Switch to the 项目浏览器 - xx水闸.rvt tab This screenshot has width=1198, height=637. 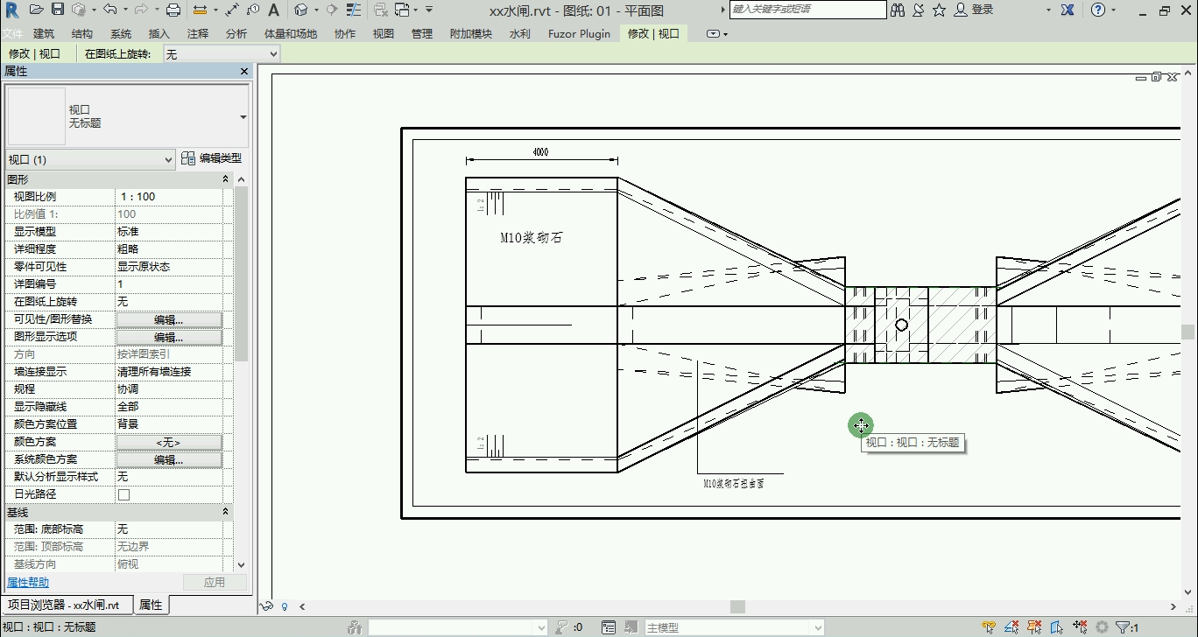coord(68,605)
